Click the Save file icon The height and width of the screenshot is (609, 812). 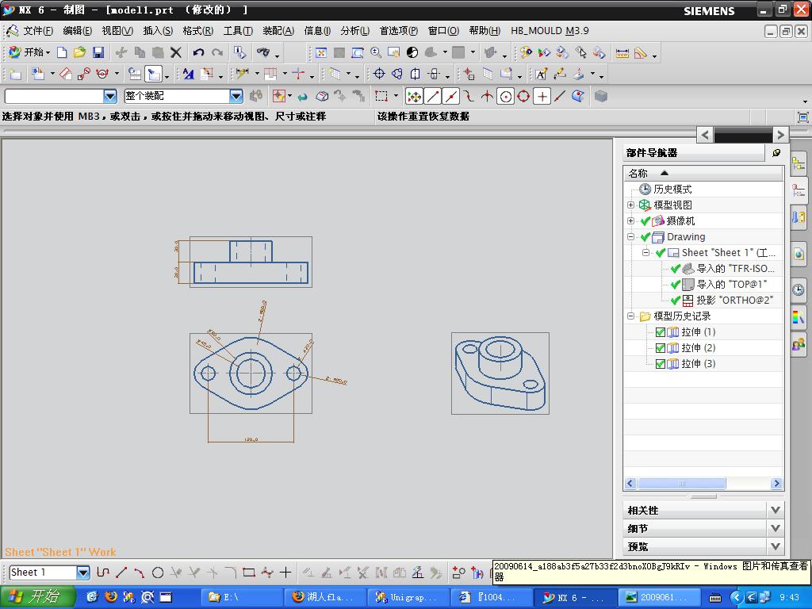98,52
